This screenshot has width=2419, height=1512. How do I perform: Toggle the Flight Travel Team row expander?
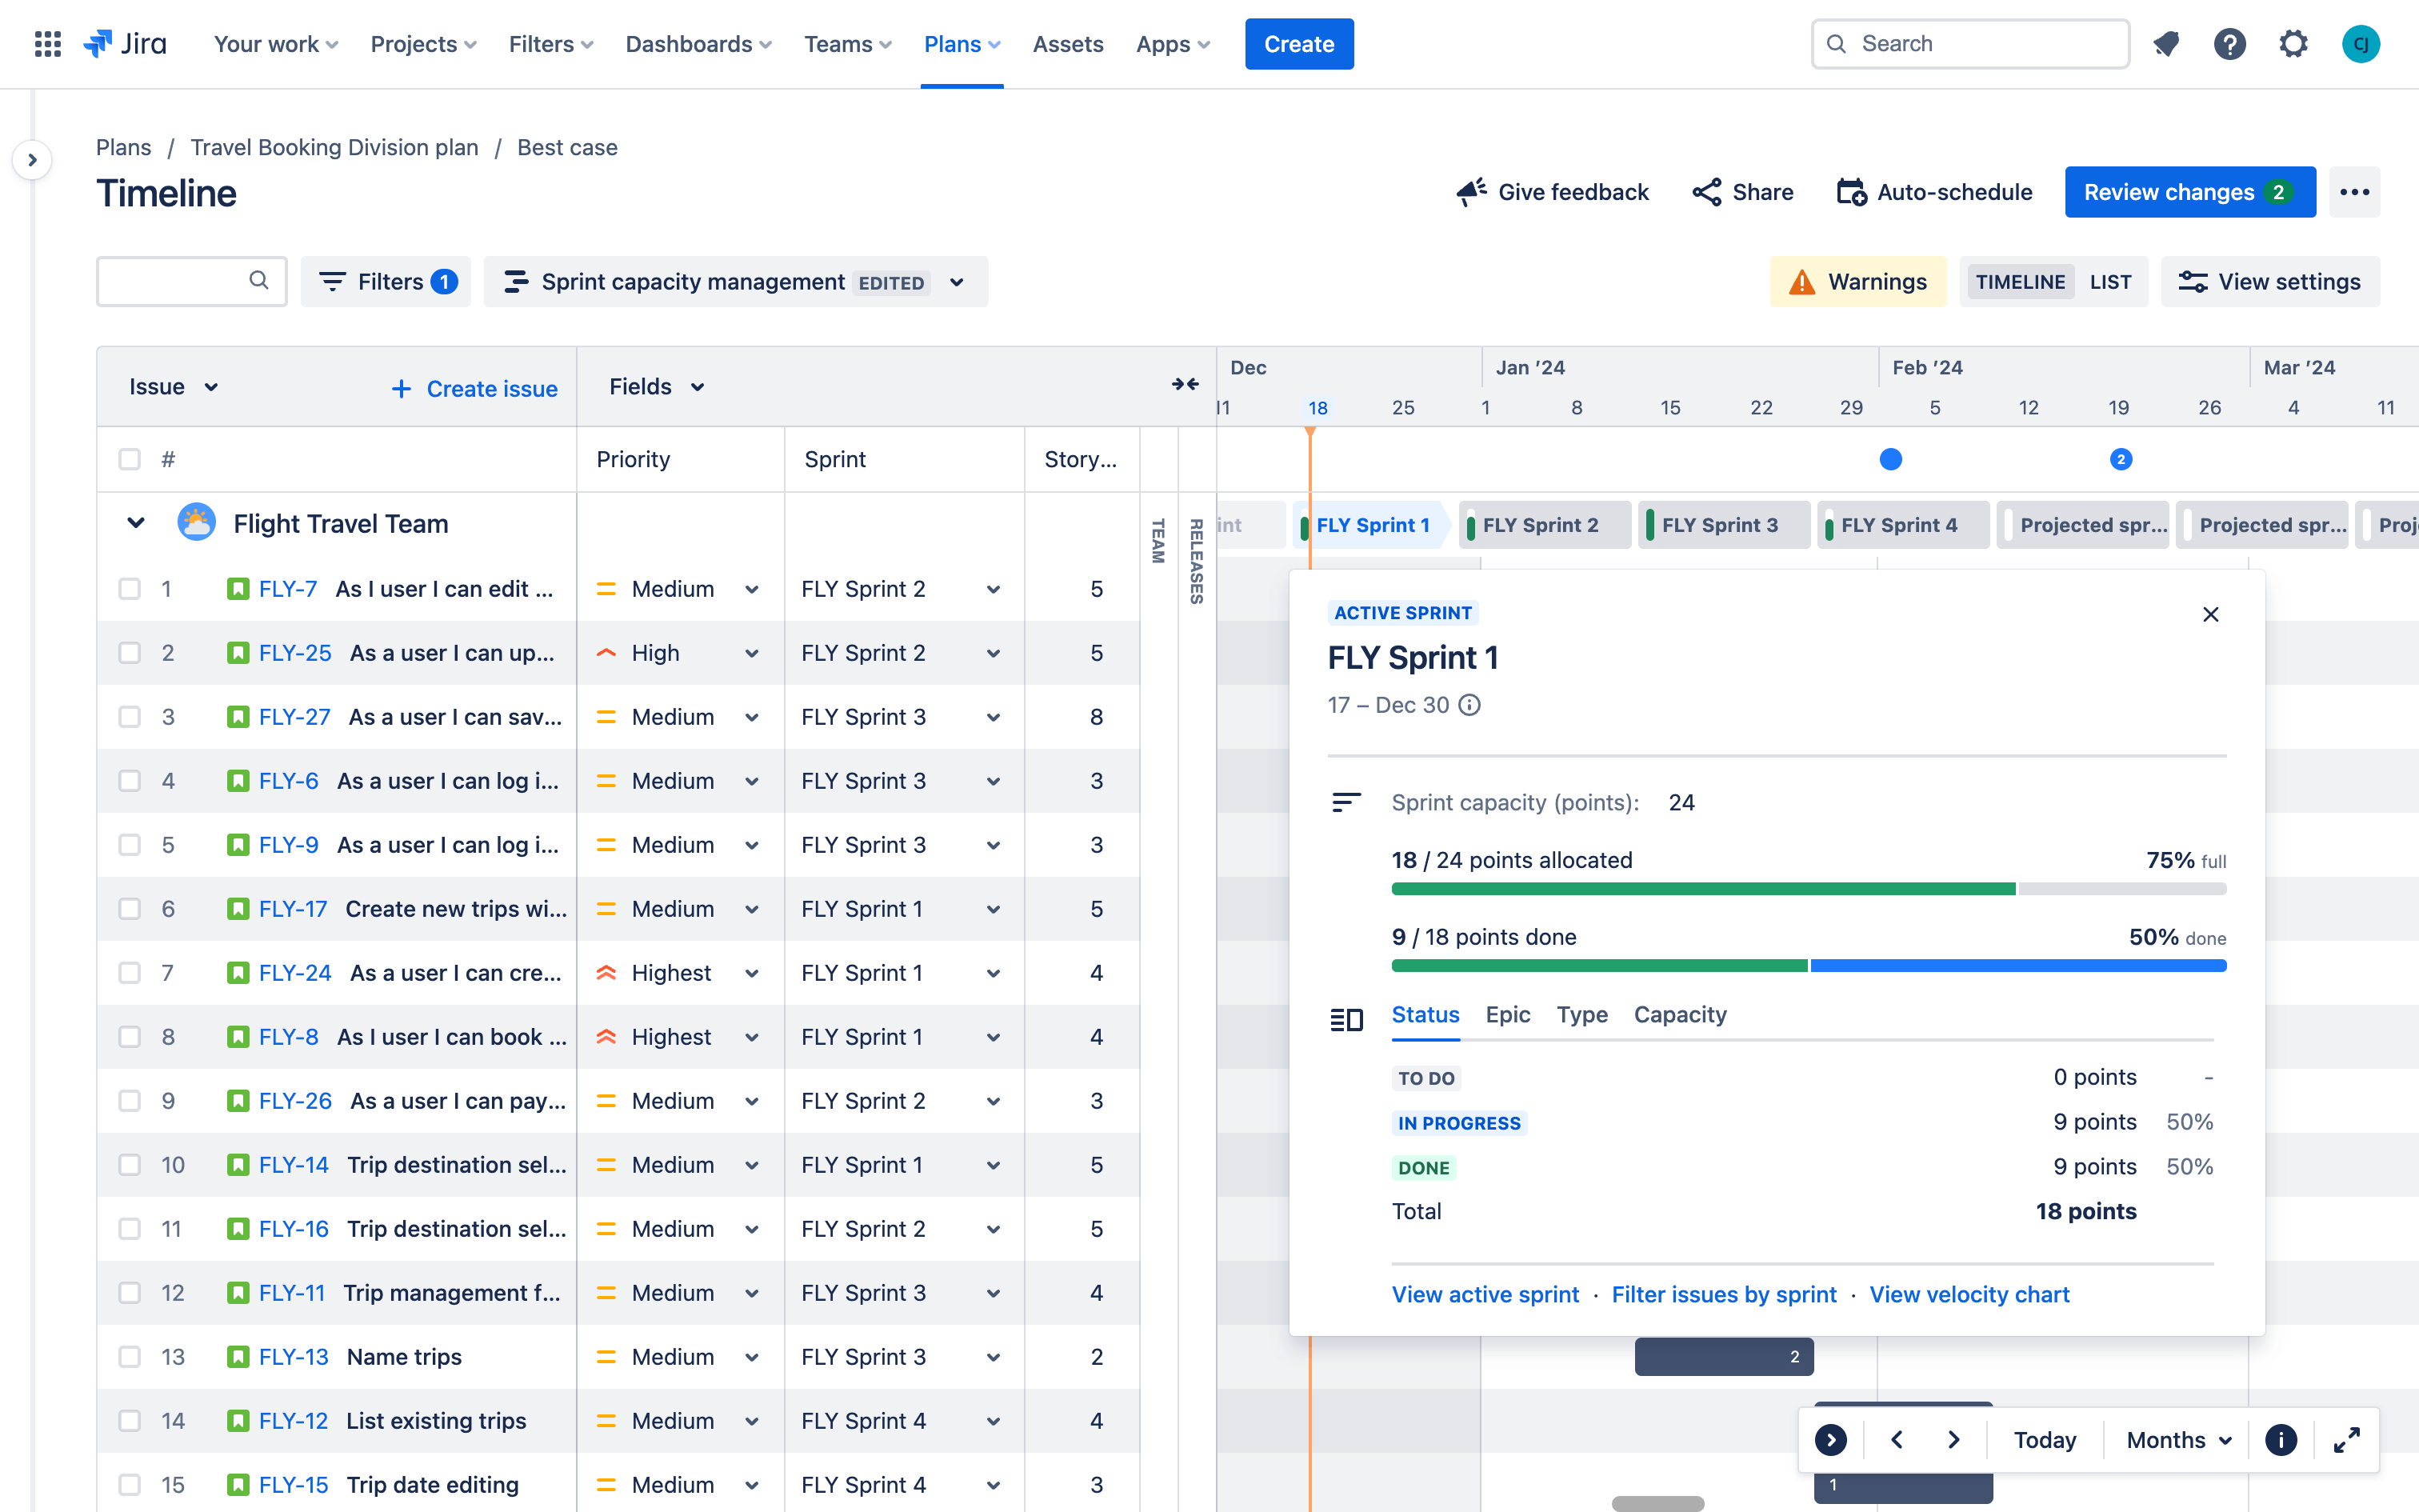point(134,522)
